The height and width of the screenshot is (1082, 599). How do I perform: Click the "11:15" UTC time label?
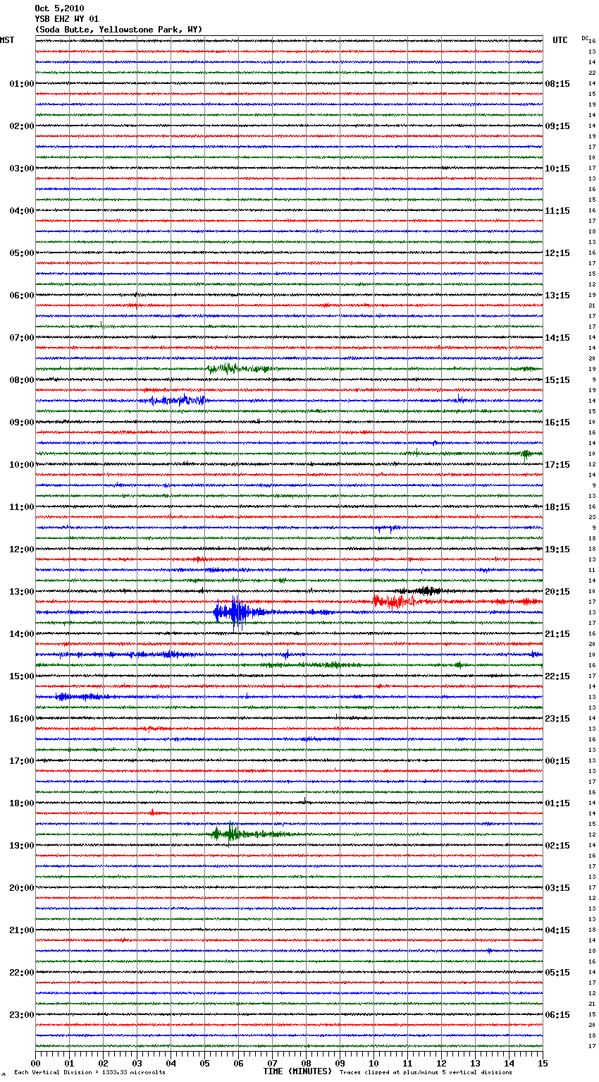pos(557,211)
